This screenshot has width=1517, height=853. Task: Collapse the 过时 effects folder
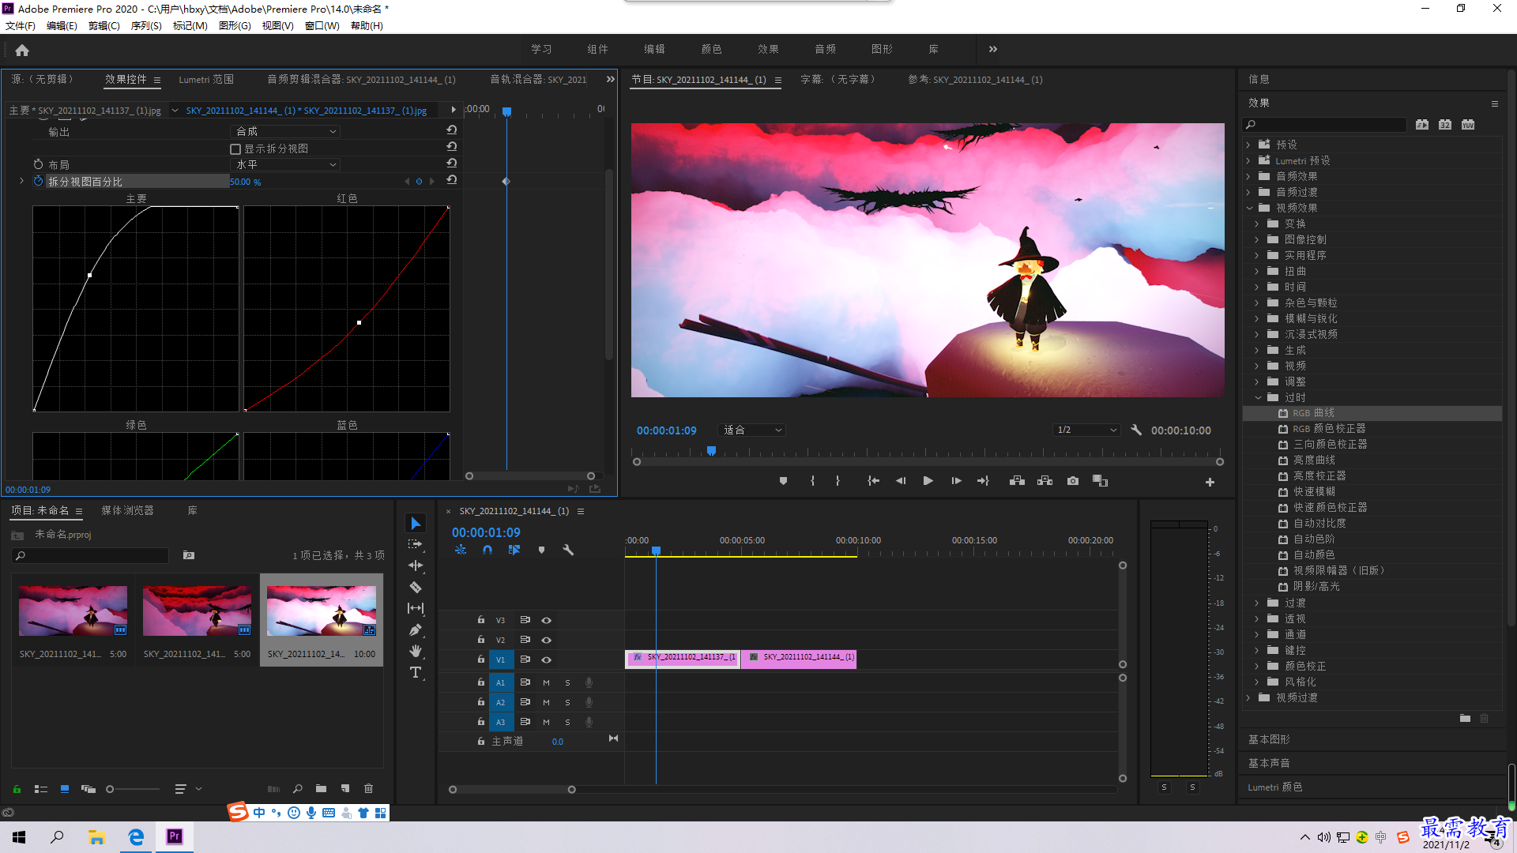(x=1258, y=397)
